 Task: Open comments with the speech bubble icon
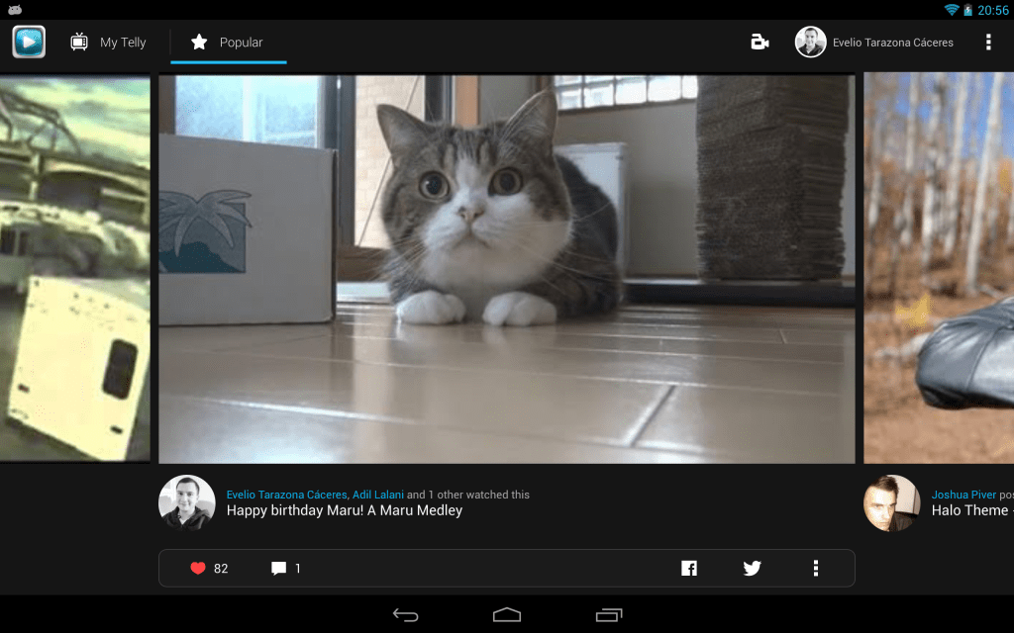point(278,569)
